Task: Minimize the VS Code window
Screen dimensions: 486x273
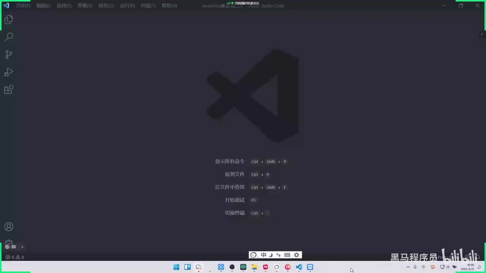Action: tap(444, 6)
